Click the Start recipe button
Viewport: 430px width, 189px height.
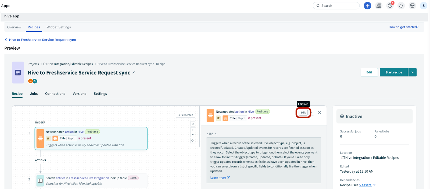tap(394, 72)
